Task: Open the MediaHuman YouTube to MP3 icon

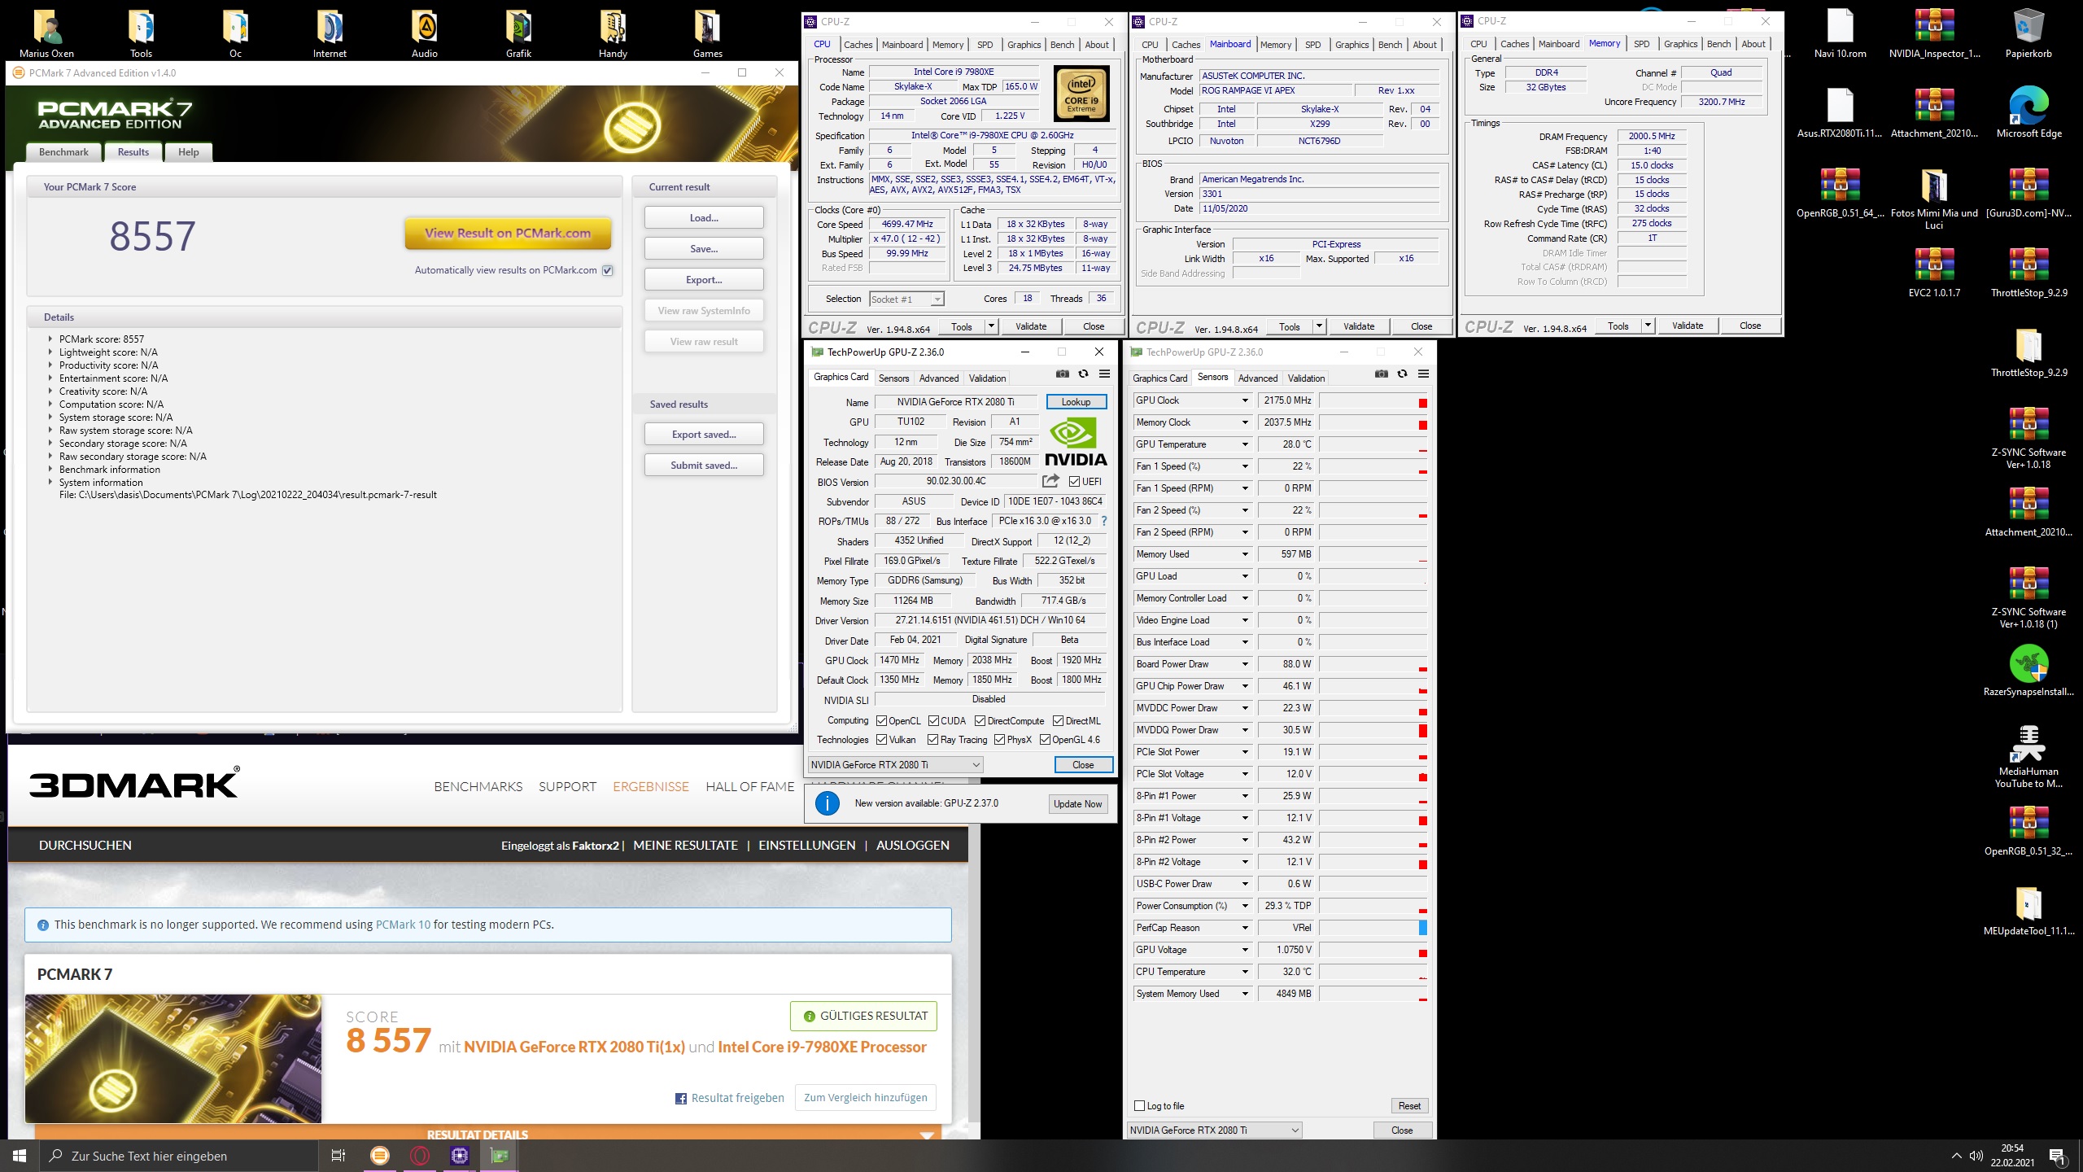Action: pos(2028,756)
